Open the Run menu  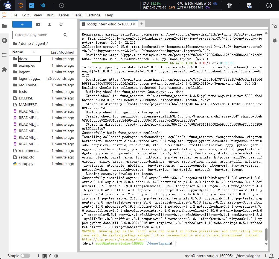[50, 15]
